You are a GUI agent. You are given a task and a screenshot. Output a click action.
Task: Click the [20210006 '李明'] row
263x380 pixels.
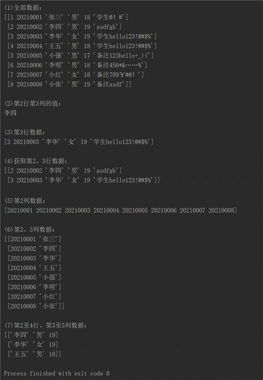(35, 287)
